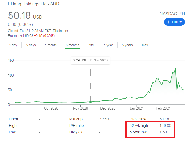This screenshot has width=192, height=142.
Task: Show year-to-date (ytd) chart
Action: coord(92,45)
